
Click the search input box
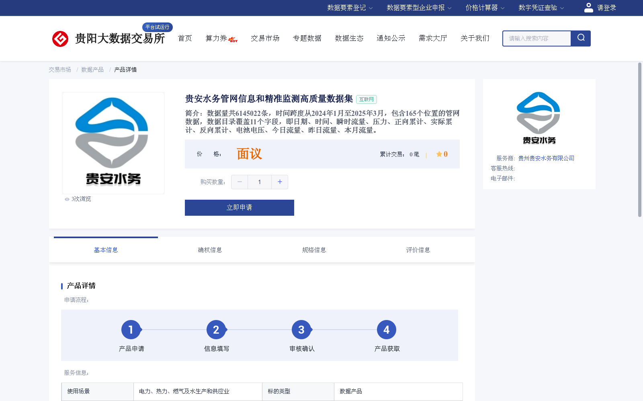537,38
